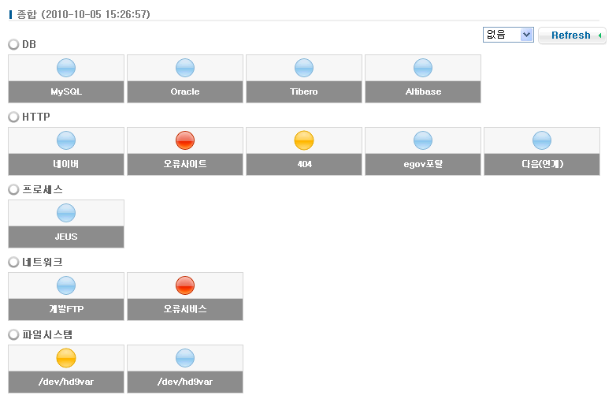
Task: Select the DB category radio button
Action: tap(13, 45)
